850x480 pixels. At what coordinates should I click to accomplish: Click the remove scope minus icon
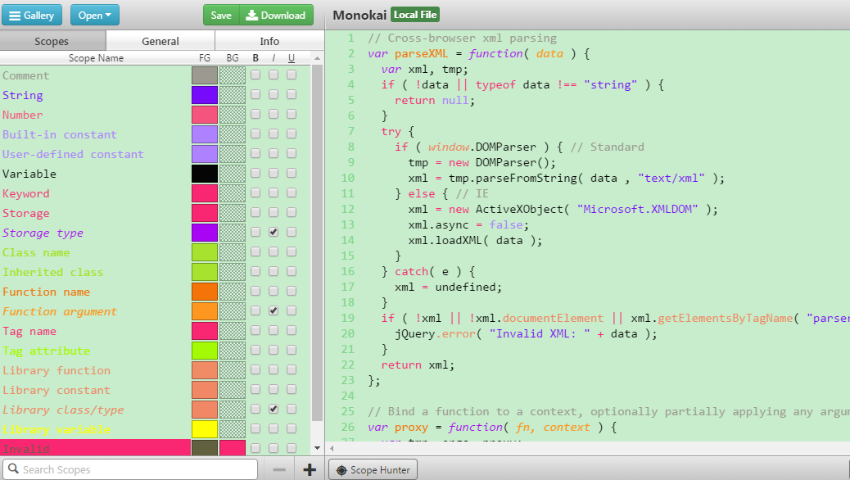279,469
